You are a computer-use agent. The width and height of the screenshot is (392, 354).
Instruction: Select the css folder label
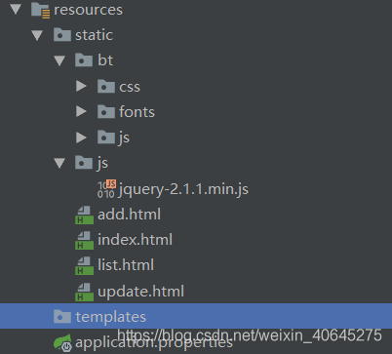[x=130, y=87]
